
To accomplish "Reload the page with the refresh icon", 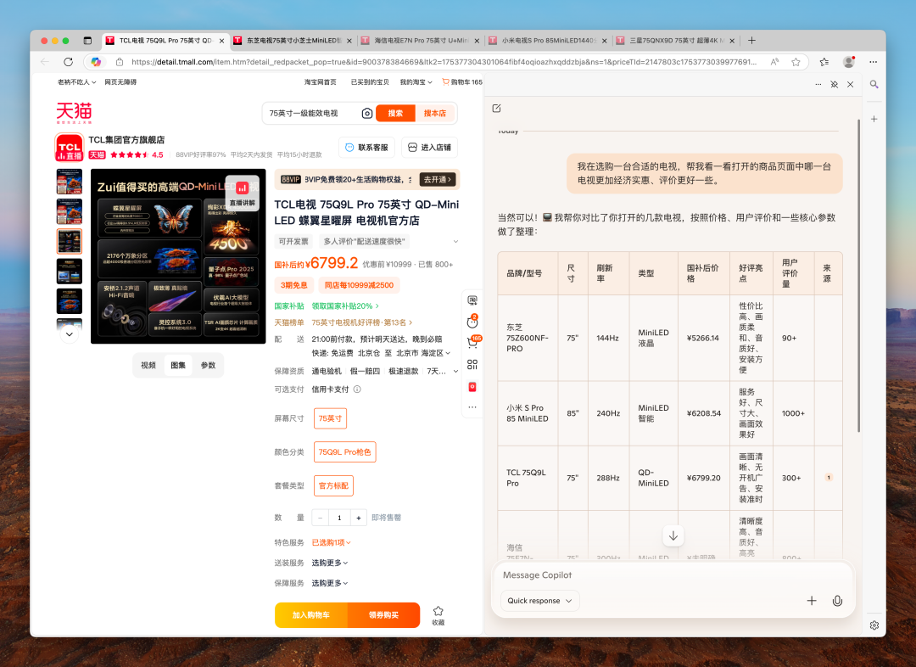I will point(69,62).
